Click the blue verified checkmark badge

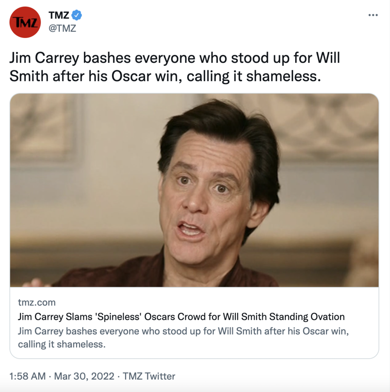pos(77,16)
